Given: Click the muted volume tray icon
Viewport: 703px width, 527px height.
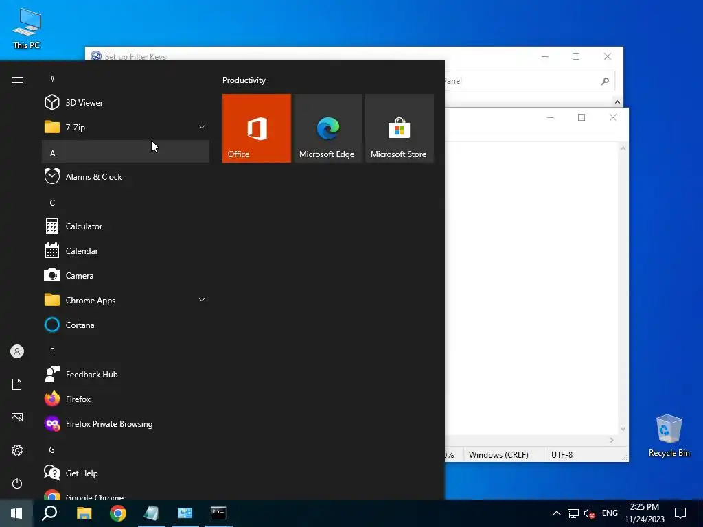Looking at the screenshot, I should pyautogui.click(x=590, y=513).
